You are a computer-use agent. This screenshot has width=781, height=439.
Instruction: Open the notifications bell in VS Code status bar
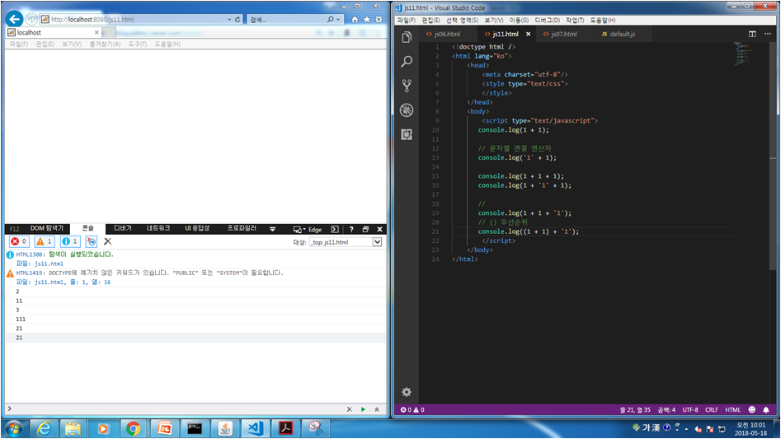pyautogui.click(x=766, y=409)
